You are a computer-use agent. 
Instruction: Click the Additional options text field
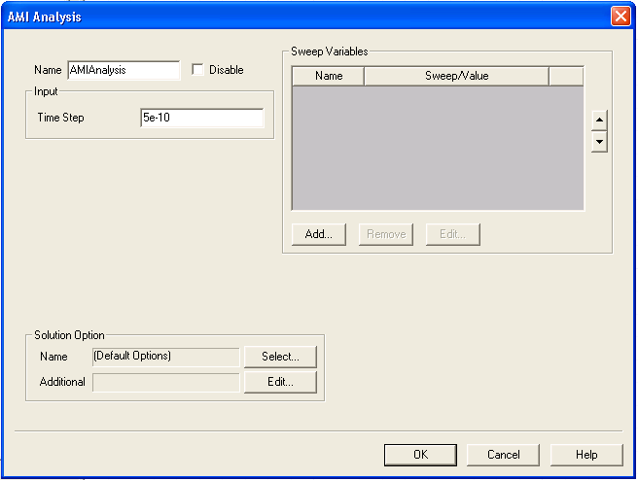click(165, 382)
